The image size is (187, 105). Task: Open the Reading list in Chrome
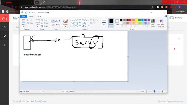(x=179, y=11)
